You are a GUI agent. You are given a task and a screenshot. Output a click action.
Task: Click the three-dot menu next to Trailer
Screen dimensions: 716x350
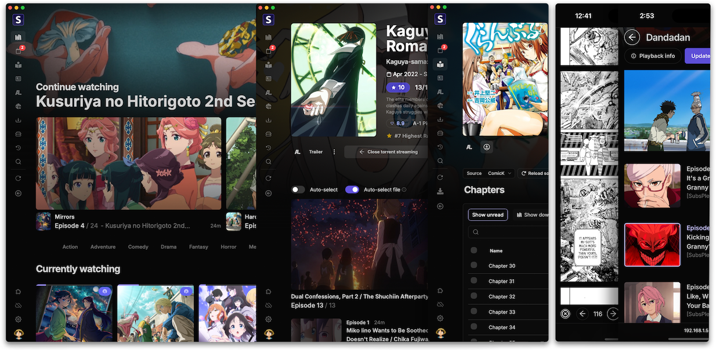tap(334, 152)
